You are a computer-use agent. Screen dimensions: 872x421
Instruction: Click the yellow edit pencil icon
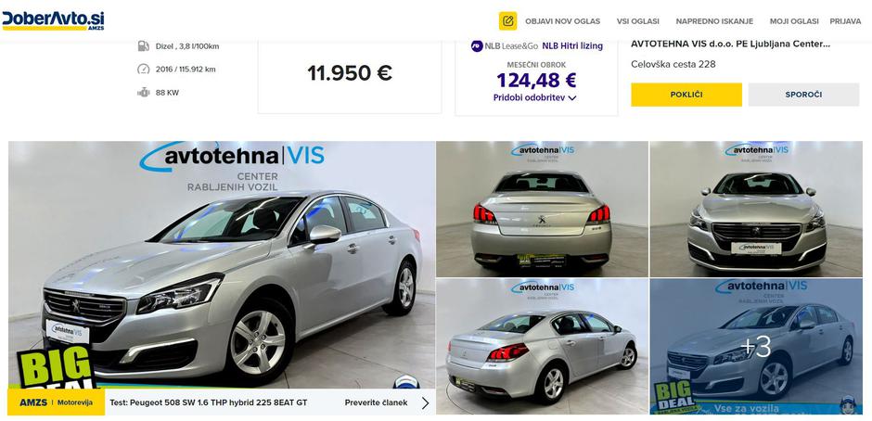pyautogui.click(x=507, y=21)
